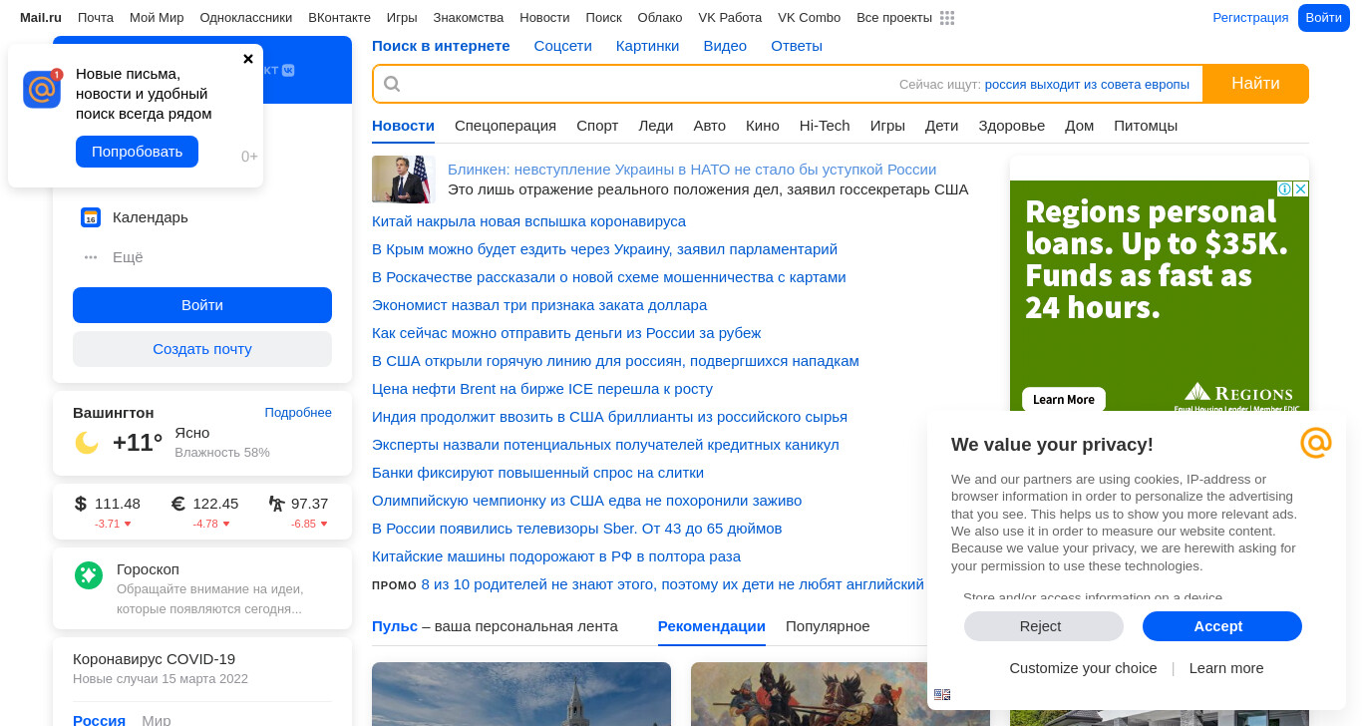1362x726 pixels.
Task: Click the green horoscope icon
Action: click(89, 575)
